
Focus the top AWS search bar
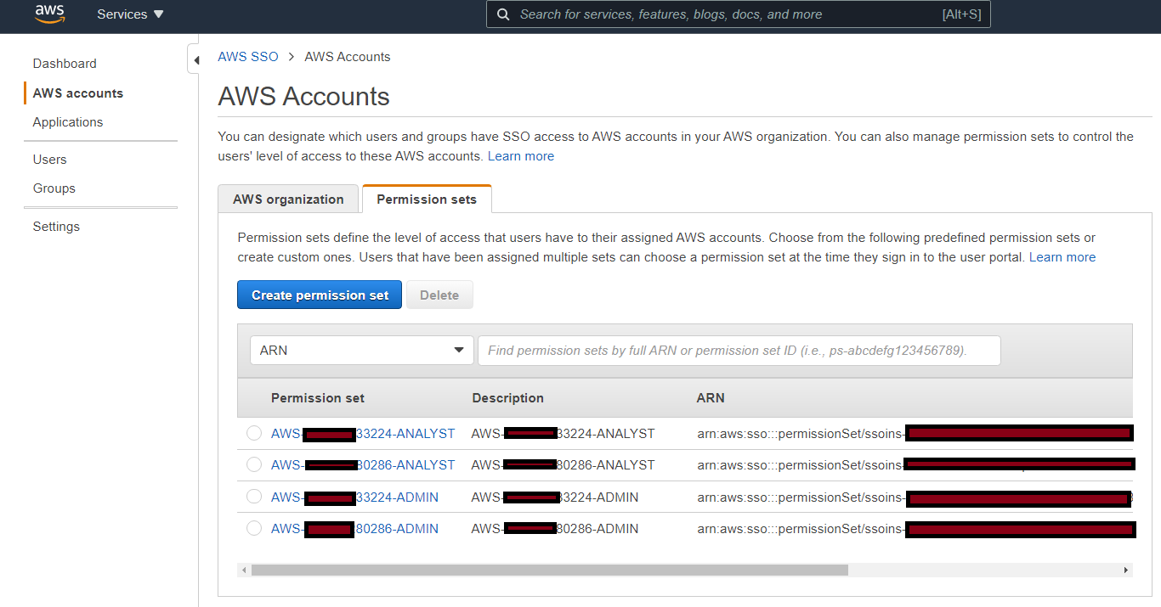(x=739, y=14)
